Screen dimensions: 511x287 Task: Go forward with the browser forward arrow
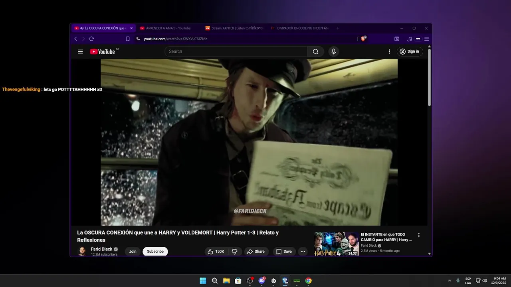tap(83, 39)
